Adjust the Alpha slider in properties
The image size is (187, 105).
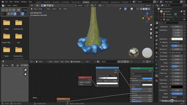coord(177,94)
